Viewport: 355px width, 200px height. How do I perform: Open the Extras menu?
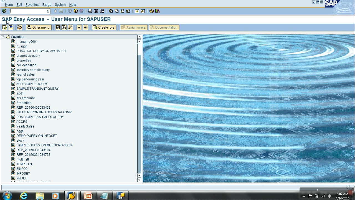(47, 5)
